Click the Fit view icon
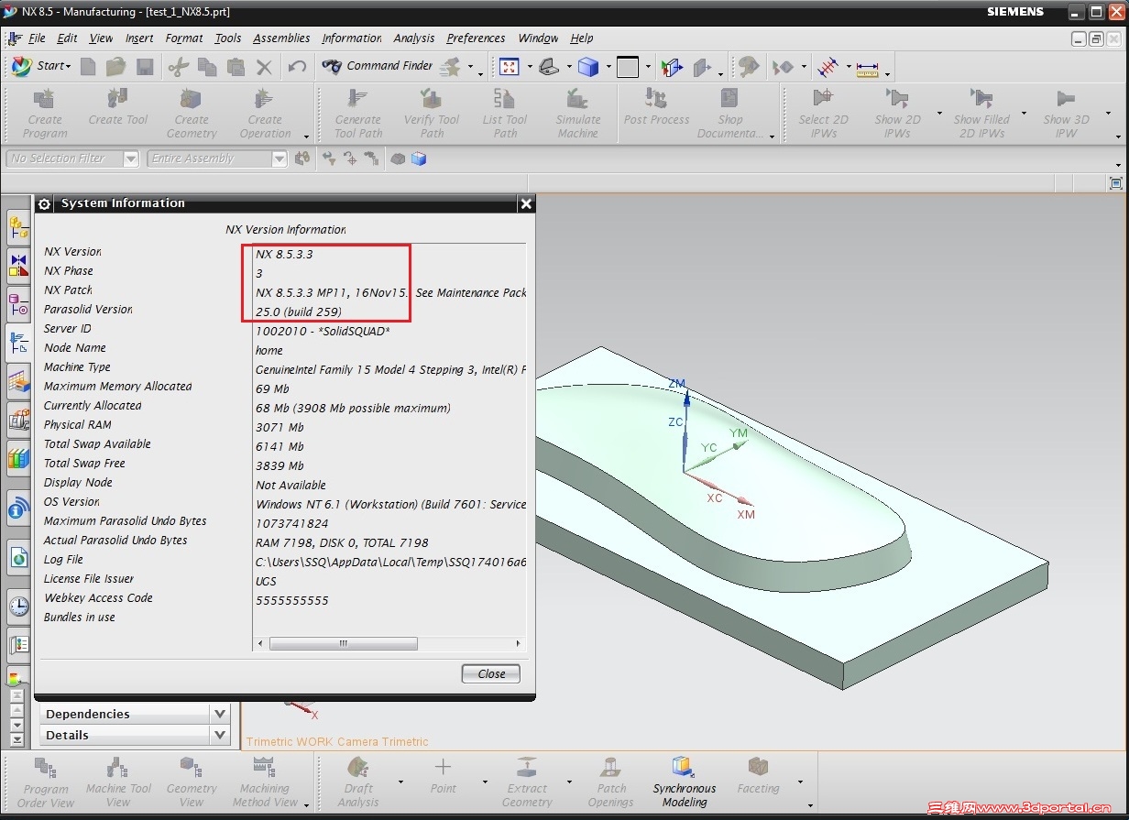Screen dimensions: 1129x820 point(510,67)
